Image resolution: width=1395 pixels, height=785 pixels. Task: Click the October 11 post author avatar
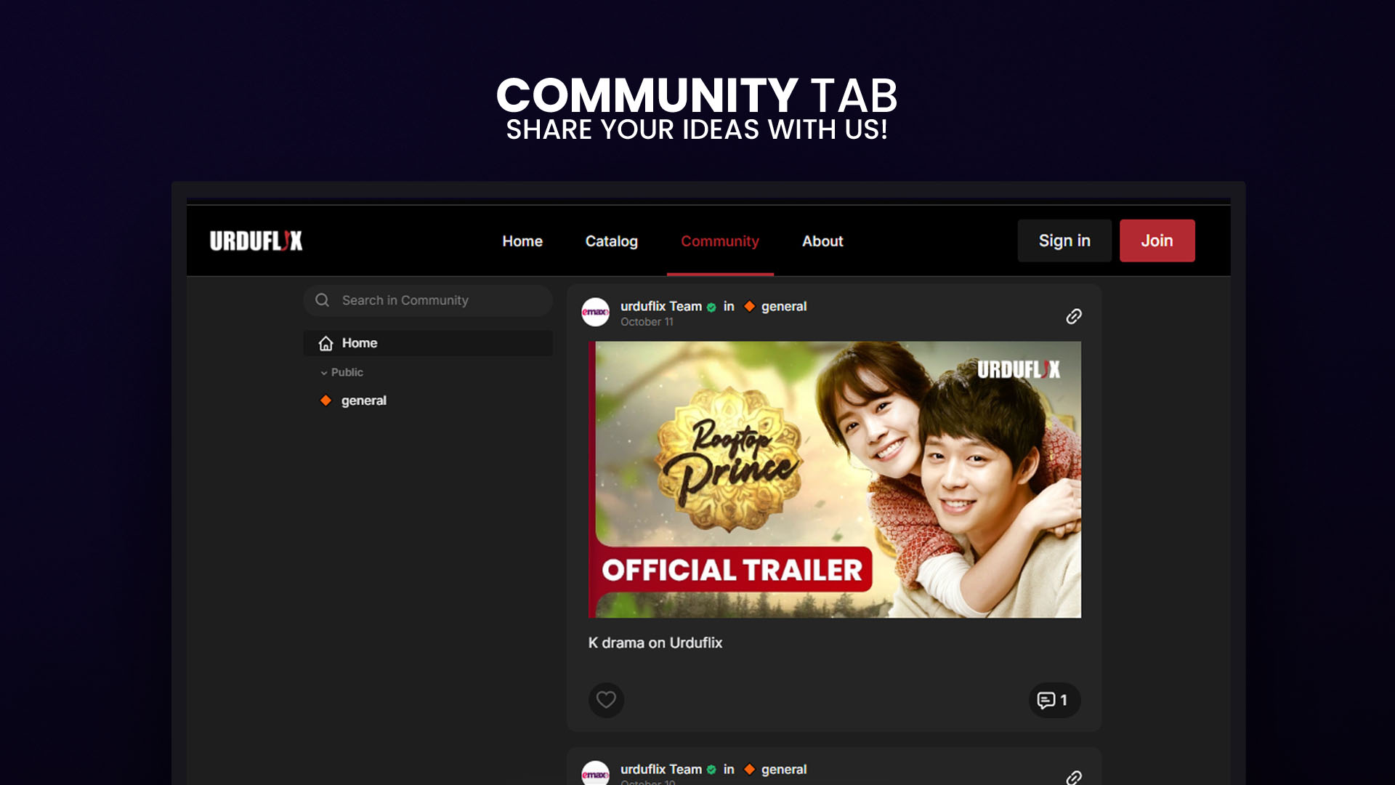pyautogui.click(x=595, y=312)
